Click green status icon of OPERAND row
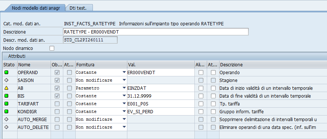The width and height of the screenshot is (327, 139). click(6, 73)
